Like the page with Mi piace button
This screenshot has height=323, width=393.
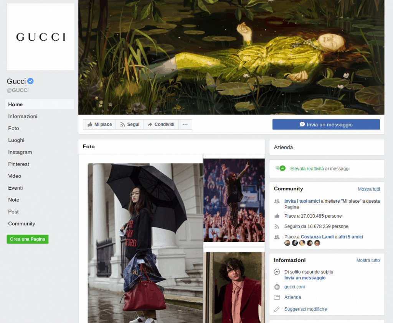tap(99, 125)
